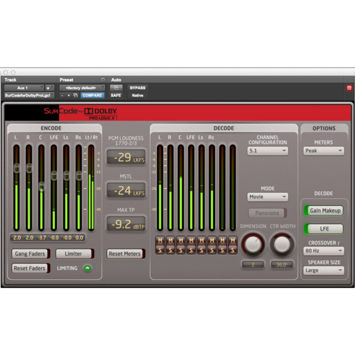Click the encode R channel fader handle
Screen dimensions: 355x355
(29, 168)
